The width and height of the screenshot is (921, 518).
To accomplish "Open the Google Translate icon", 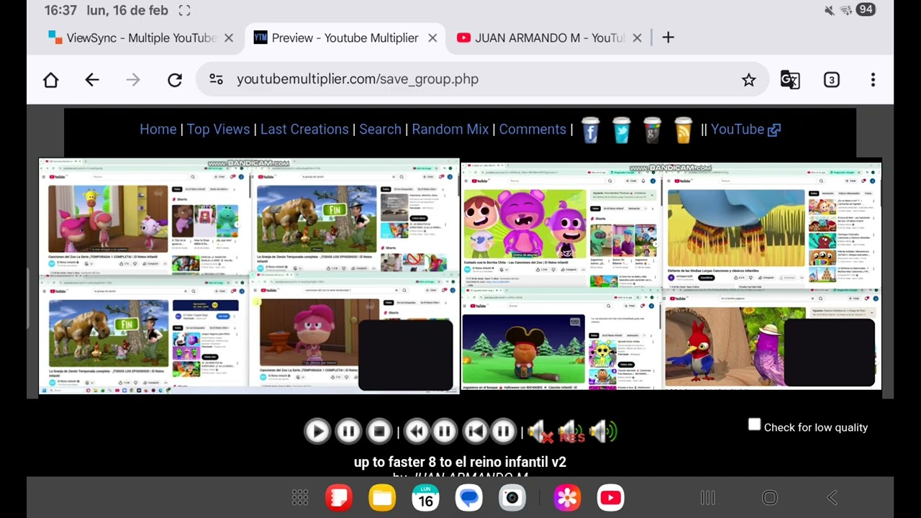I will click(790, 80).
